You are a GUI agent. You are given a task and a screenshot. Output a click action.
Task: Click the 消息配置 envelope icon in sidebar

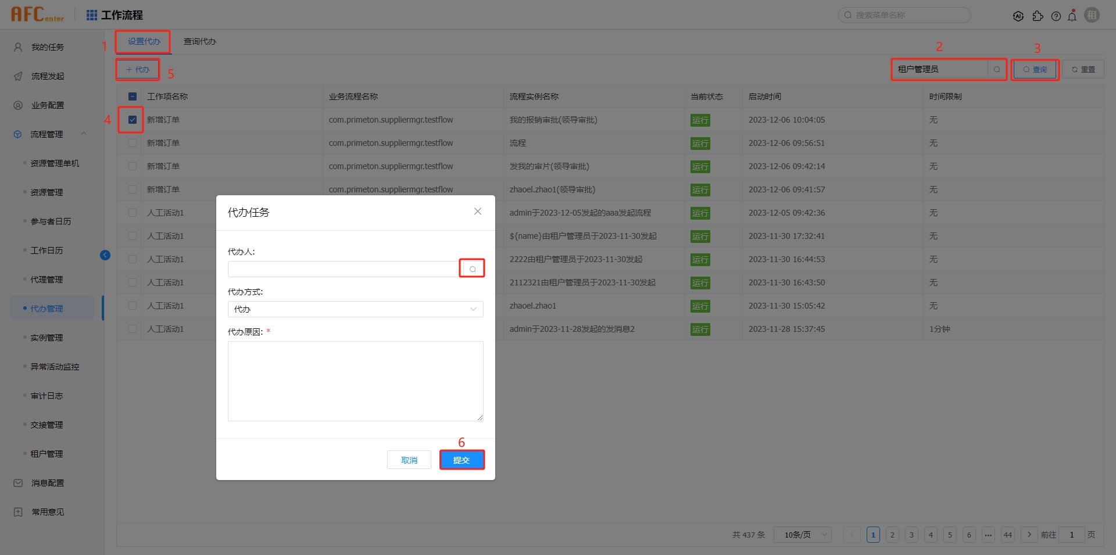[x=17, y=482]
